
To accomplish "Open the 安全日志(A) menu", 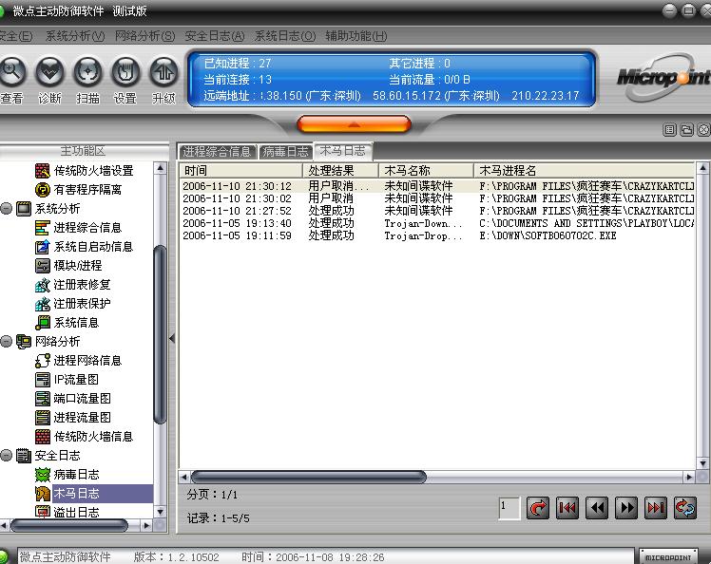I will (x=215, y=36).
